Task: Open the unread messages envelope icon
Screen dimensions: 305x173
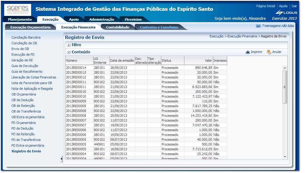Action: tap(258, 26)
